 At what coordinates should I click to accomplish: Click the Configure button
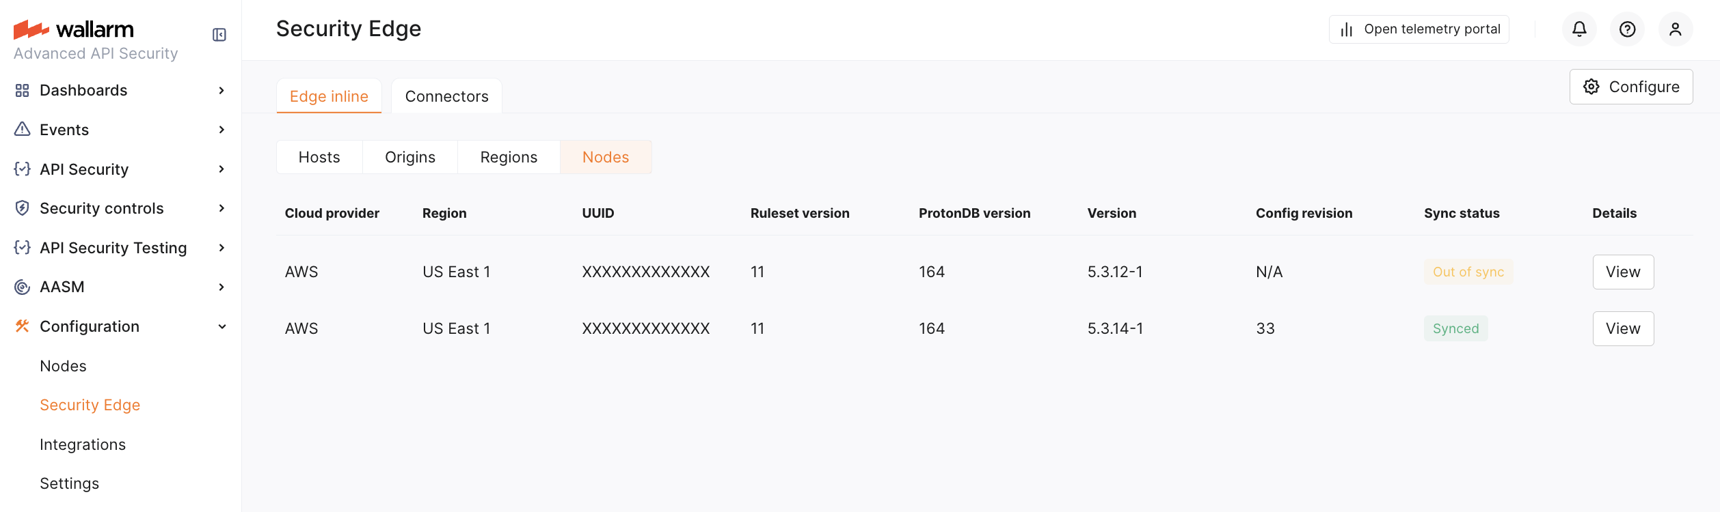click(x=1631, y=87)
